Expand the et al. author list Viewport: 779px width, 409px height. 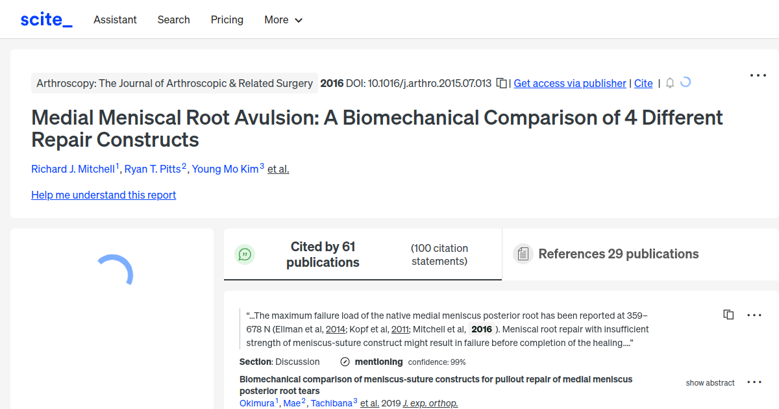[278, 169]
